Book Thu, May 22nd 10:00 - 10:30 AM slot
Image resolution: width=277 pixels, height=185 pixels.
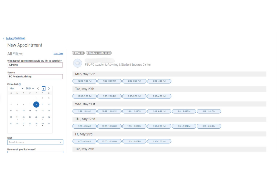pyautogui.click(x=109, y=126)
